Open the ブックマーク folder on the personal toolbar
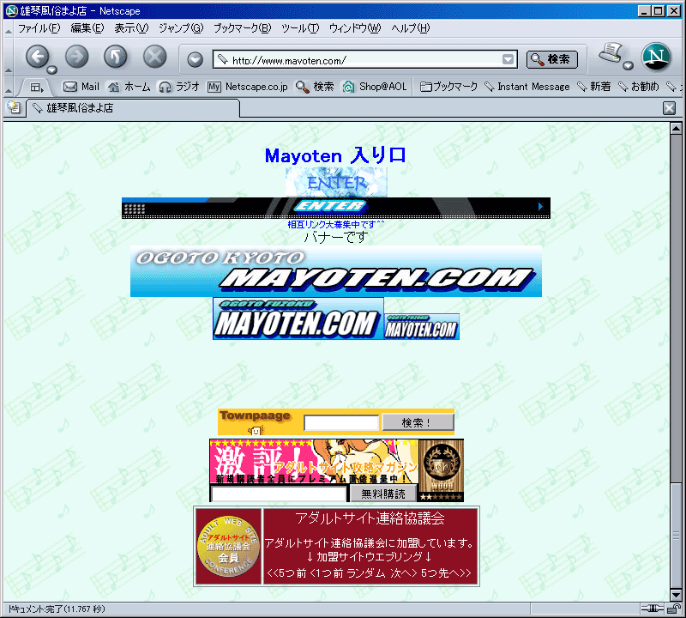The height and width of the screenshot is (618, 686). pos(448,87)
